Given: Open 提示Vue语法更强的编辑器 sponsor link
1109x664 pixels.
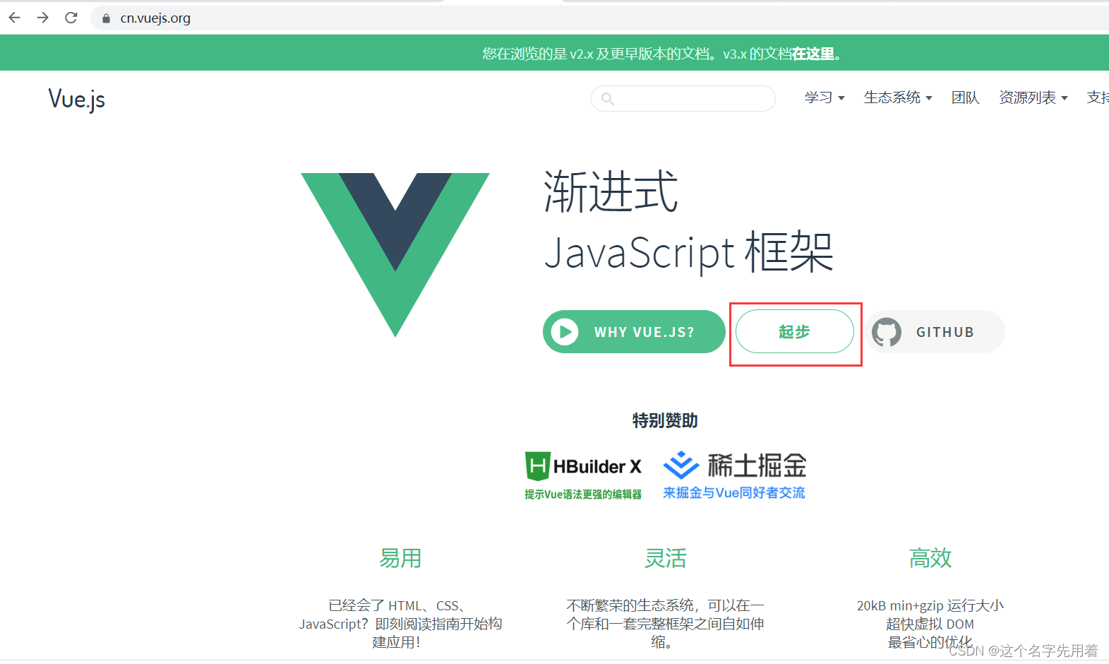Looking at the screenshot, I should click(x=583, y=494).
